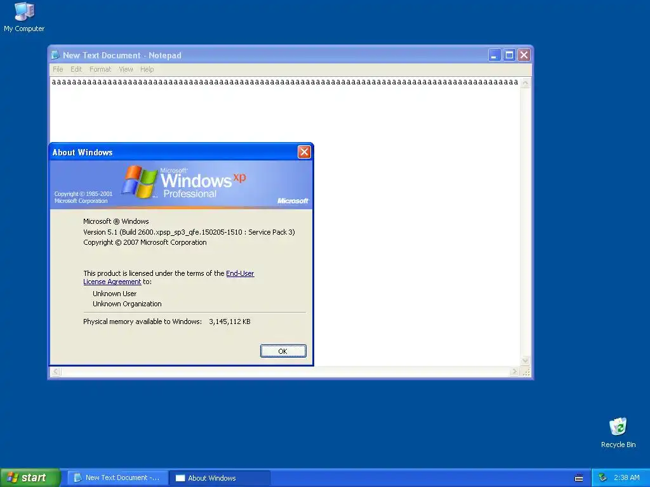Select the About Windows taskbar button
The width and height of the screenshot is (650, 487).
coord(220,478)
